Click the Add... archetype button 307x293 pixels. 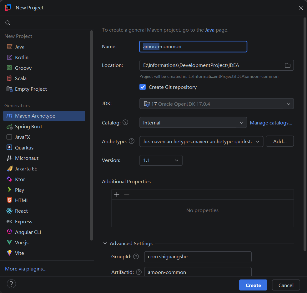click(x=279, y=141)
